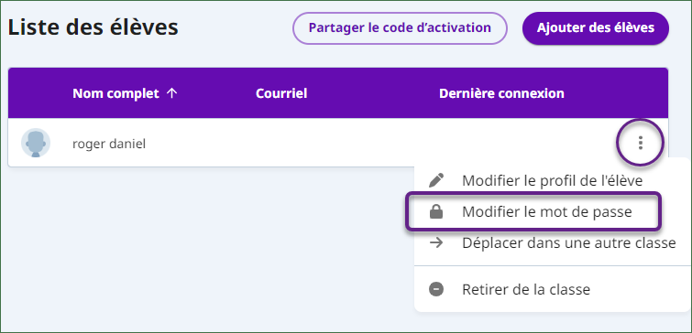Image resolution: width=692 pixels, height=333 pixels.
Task: Open the three-dot menu for roger daniel
Action: [x=641, y=143]
